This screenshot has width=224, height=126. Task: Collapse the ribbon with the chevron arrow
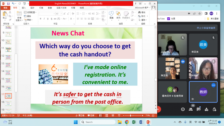(155, 24)
